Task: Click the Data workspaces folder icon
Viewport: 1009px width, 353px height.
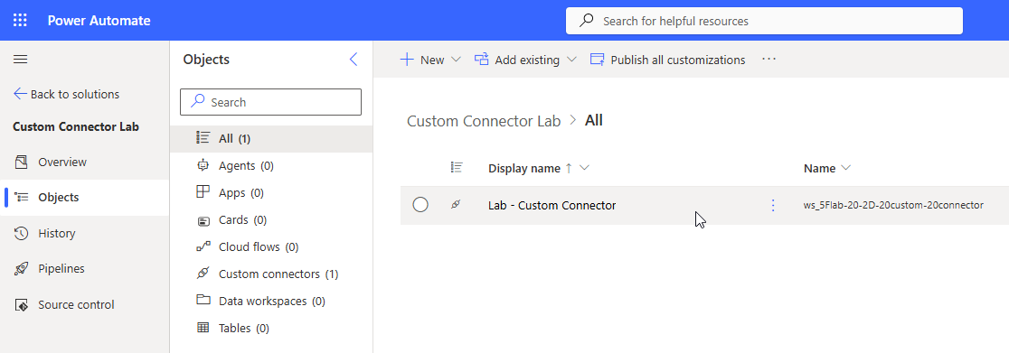Action: [x=203, y=301]
